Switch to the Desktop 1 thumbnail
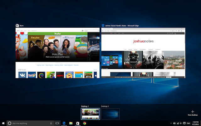 pos(90,114)
